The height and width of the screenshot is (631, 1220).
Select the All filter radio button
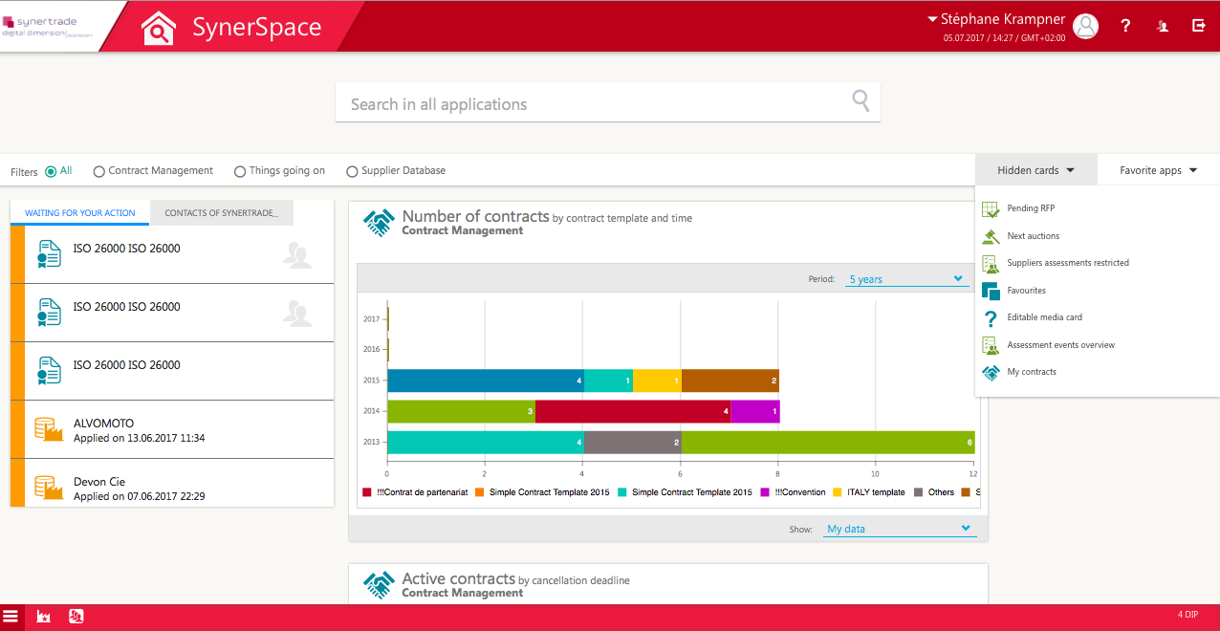click(52, 170)
